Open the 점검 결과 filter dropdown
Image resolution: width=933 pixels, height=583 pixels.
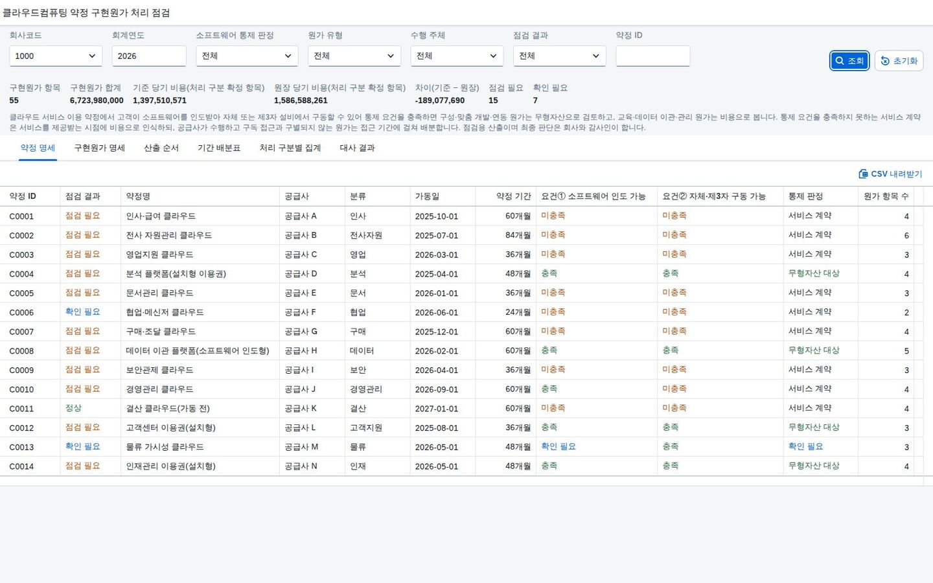click(x=560, y=56)
